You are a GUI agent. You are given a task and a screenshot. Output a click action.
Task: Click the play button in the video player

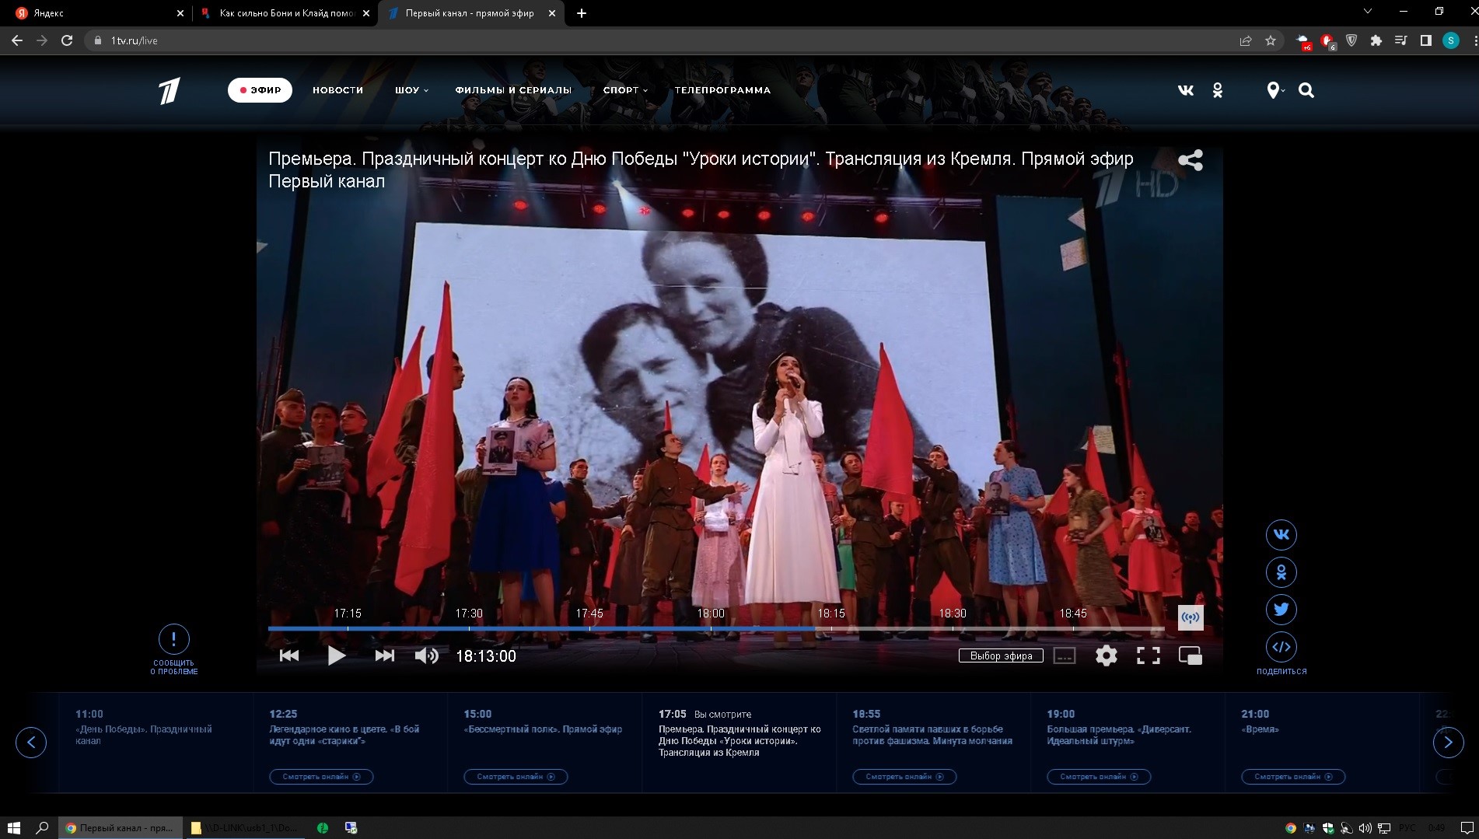tap(336, 655)
